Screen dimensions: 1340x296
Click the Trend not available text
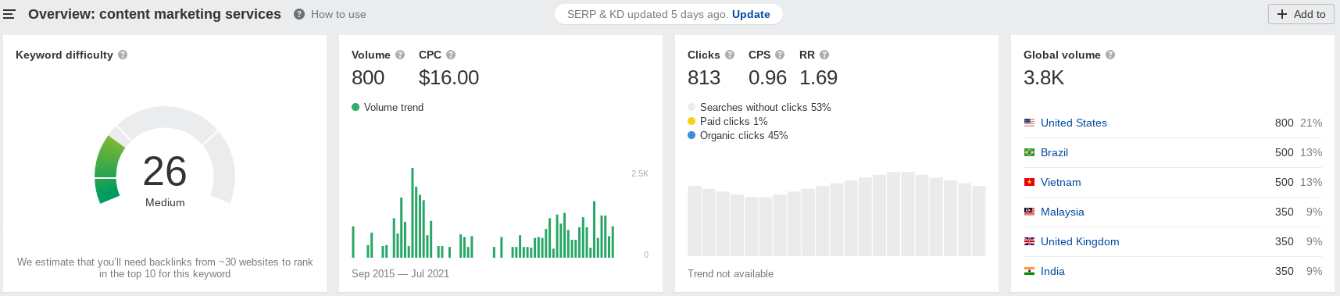coord(731,273)
